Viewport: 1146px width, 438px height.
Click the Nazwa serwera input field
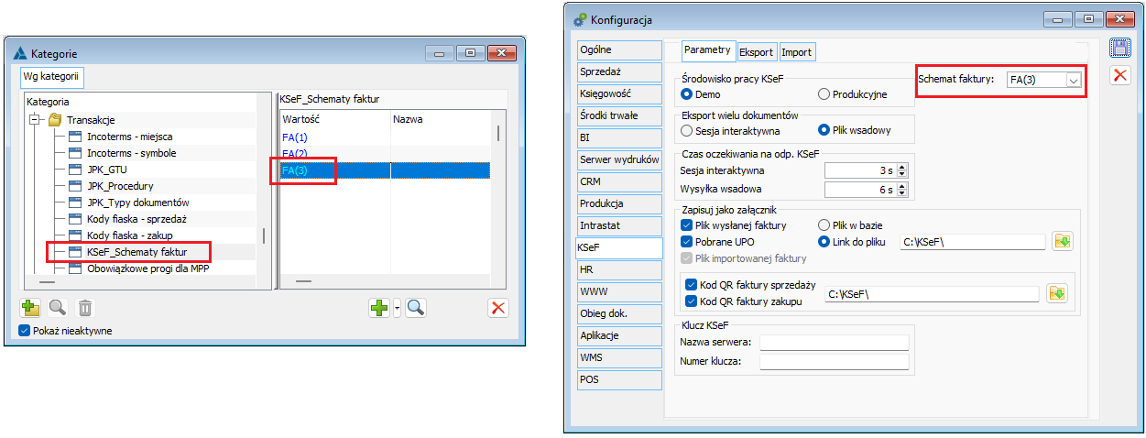(x=834, y=343)
